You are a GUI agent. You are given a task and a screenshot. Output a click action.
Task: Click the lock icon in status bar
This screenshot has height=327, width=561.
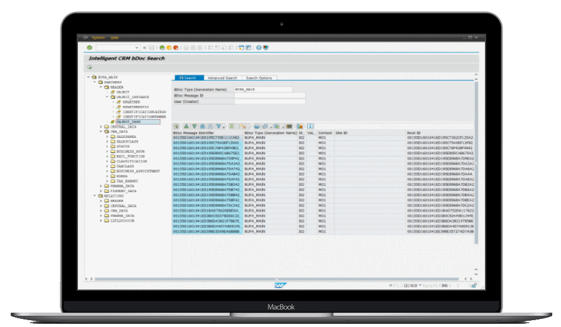474,285
